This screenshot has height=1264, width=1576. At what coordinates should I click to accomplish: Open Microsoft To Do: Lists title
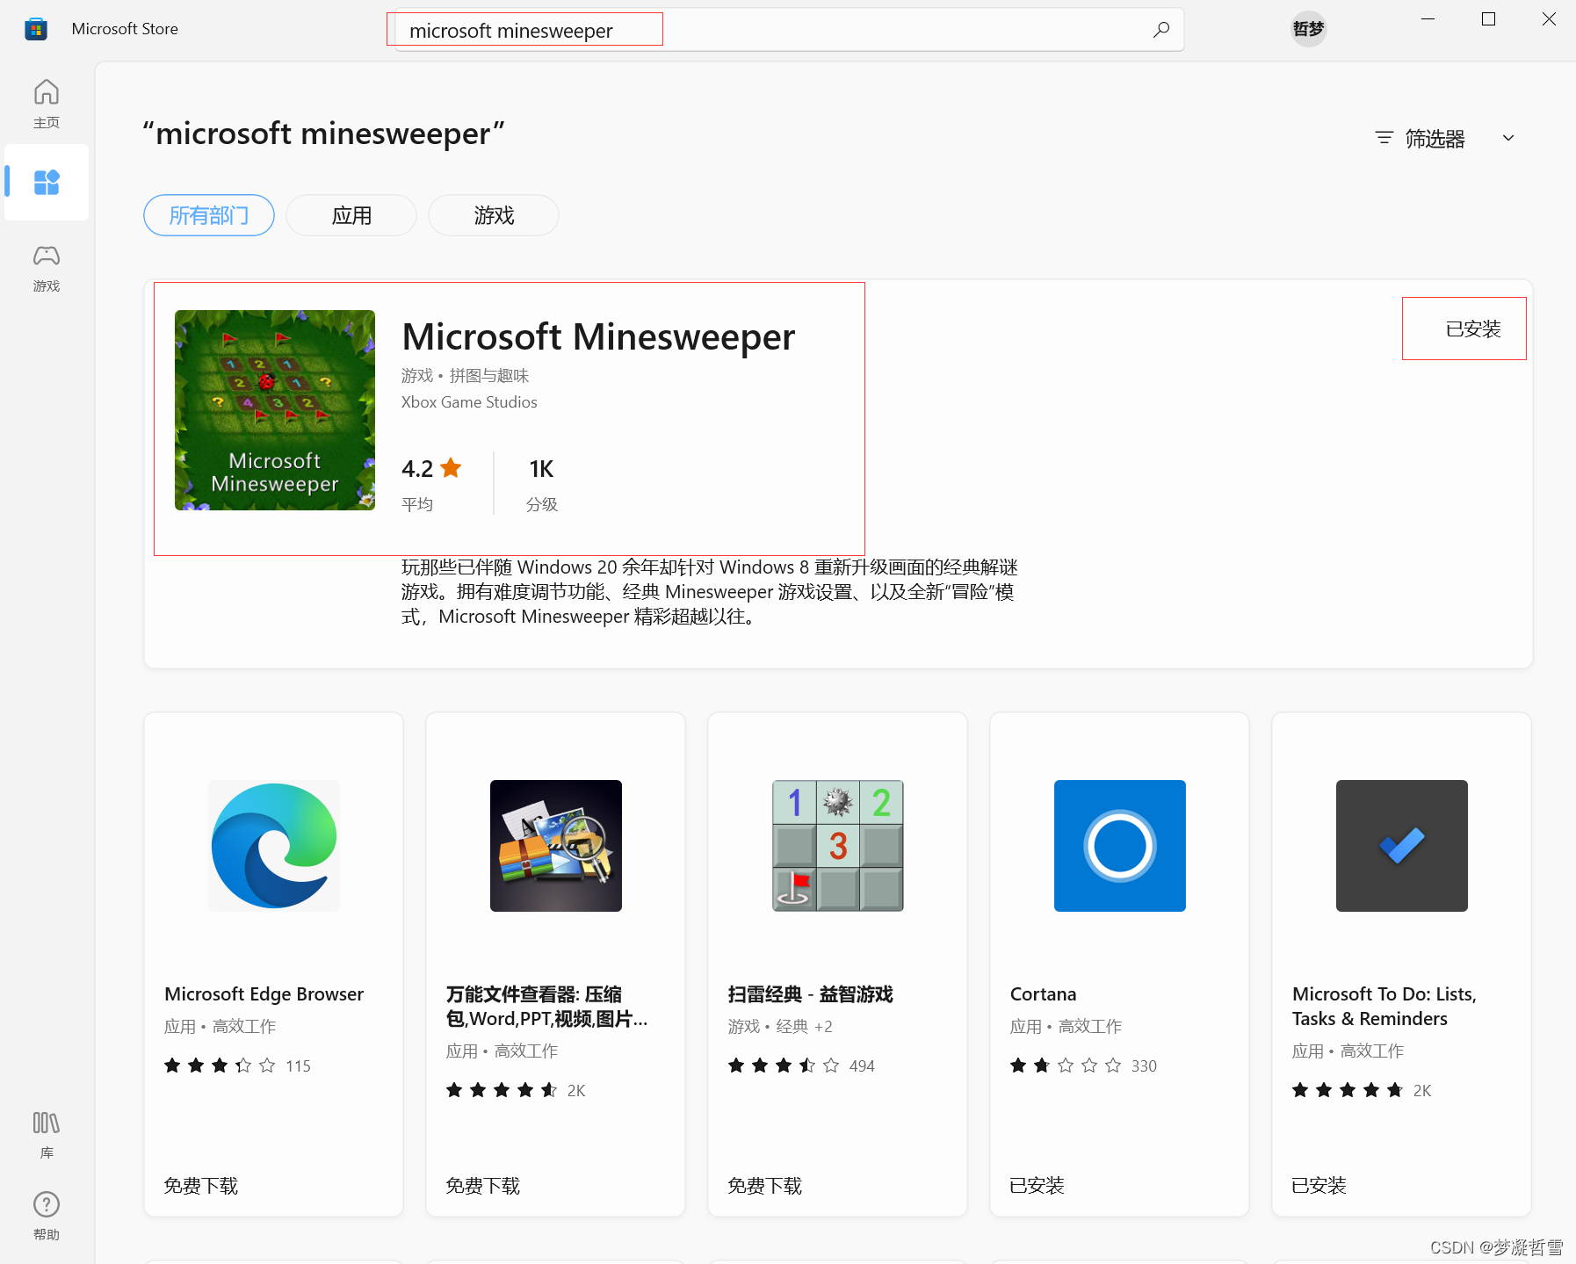pyautogui.click(x=1384, y=1007)
